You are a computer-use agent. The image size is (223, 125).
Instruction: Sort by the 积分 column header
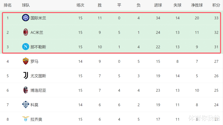coord(216,5)
